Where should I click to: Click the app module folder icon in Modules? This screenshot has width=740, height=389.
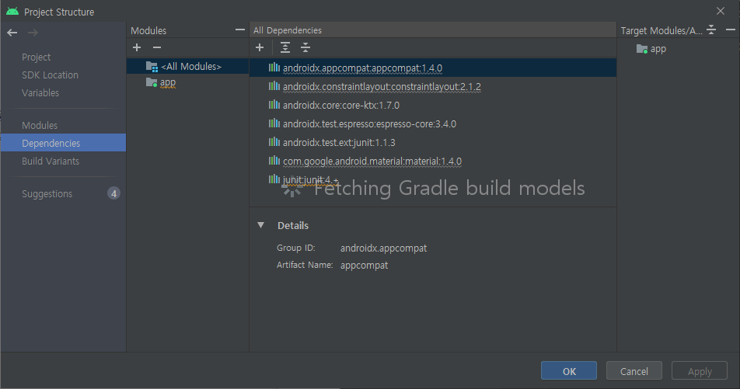[152, 82]
